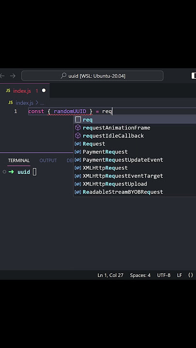Click the LF end-of-line selector
196x348 pixels.
pyautogui.click(x=180, y=275)
